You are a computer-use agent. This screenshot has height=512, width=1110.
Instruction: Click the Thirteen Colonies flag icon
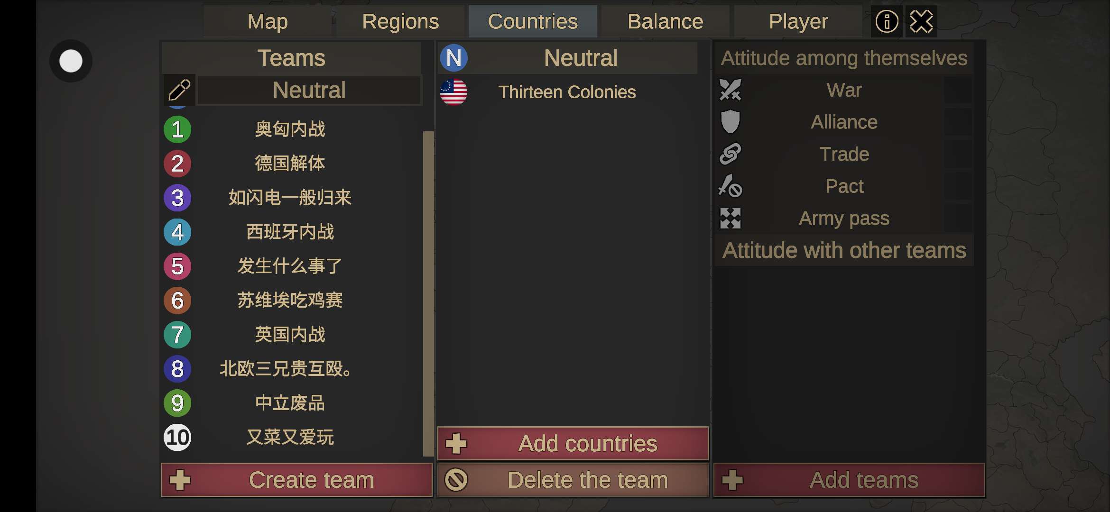coord(453,92)
